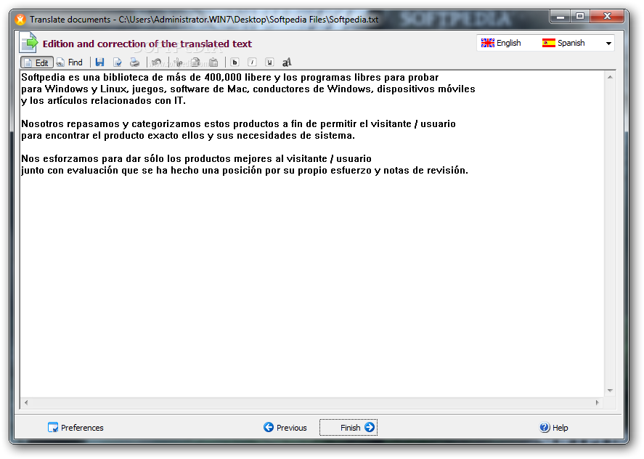
Task: Open Preferences
Action: (x=76, y=428)
